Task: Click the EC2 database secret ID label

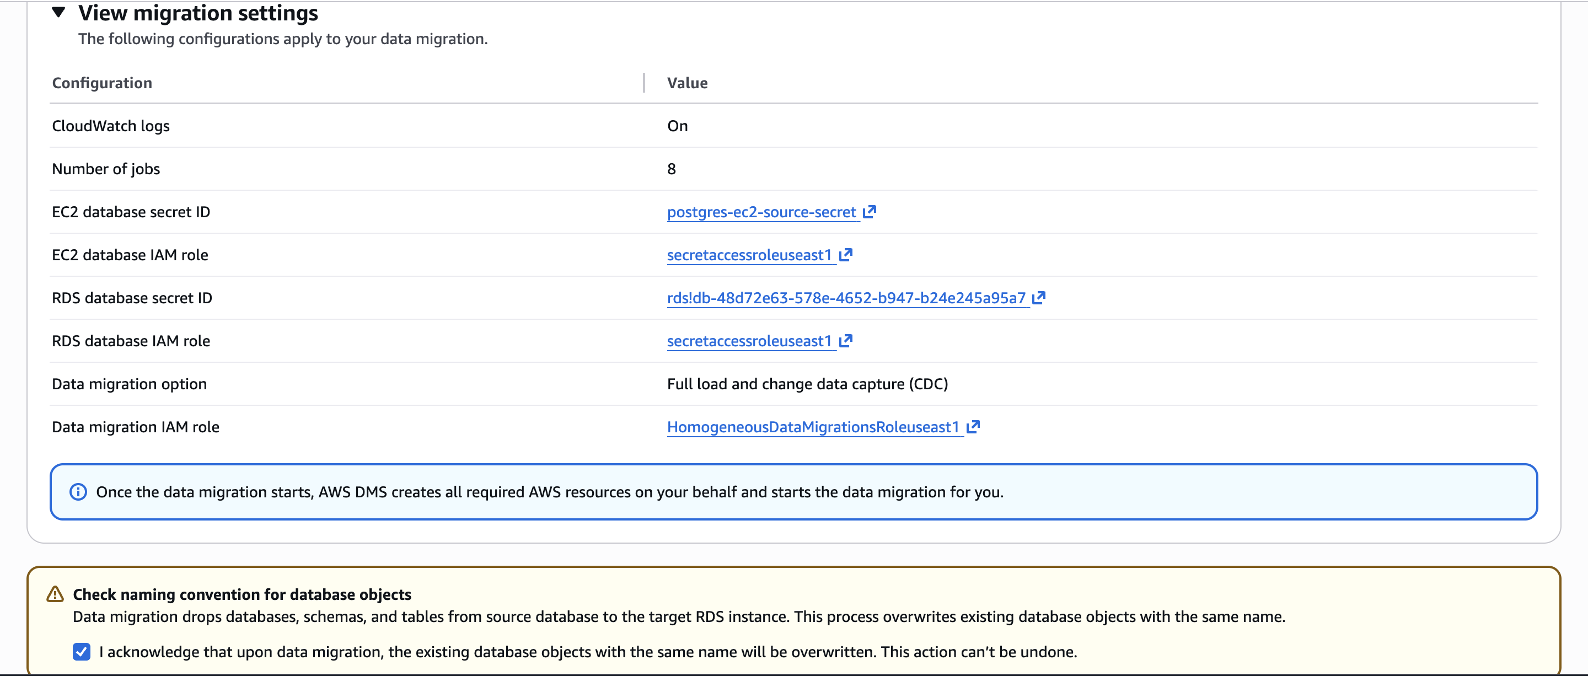Action: click(x=131, y=212)
